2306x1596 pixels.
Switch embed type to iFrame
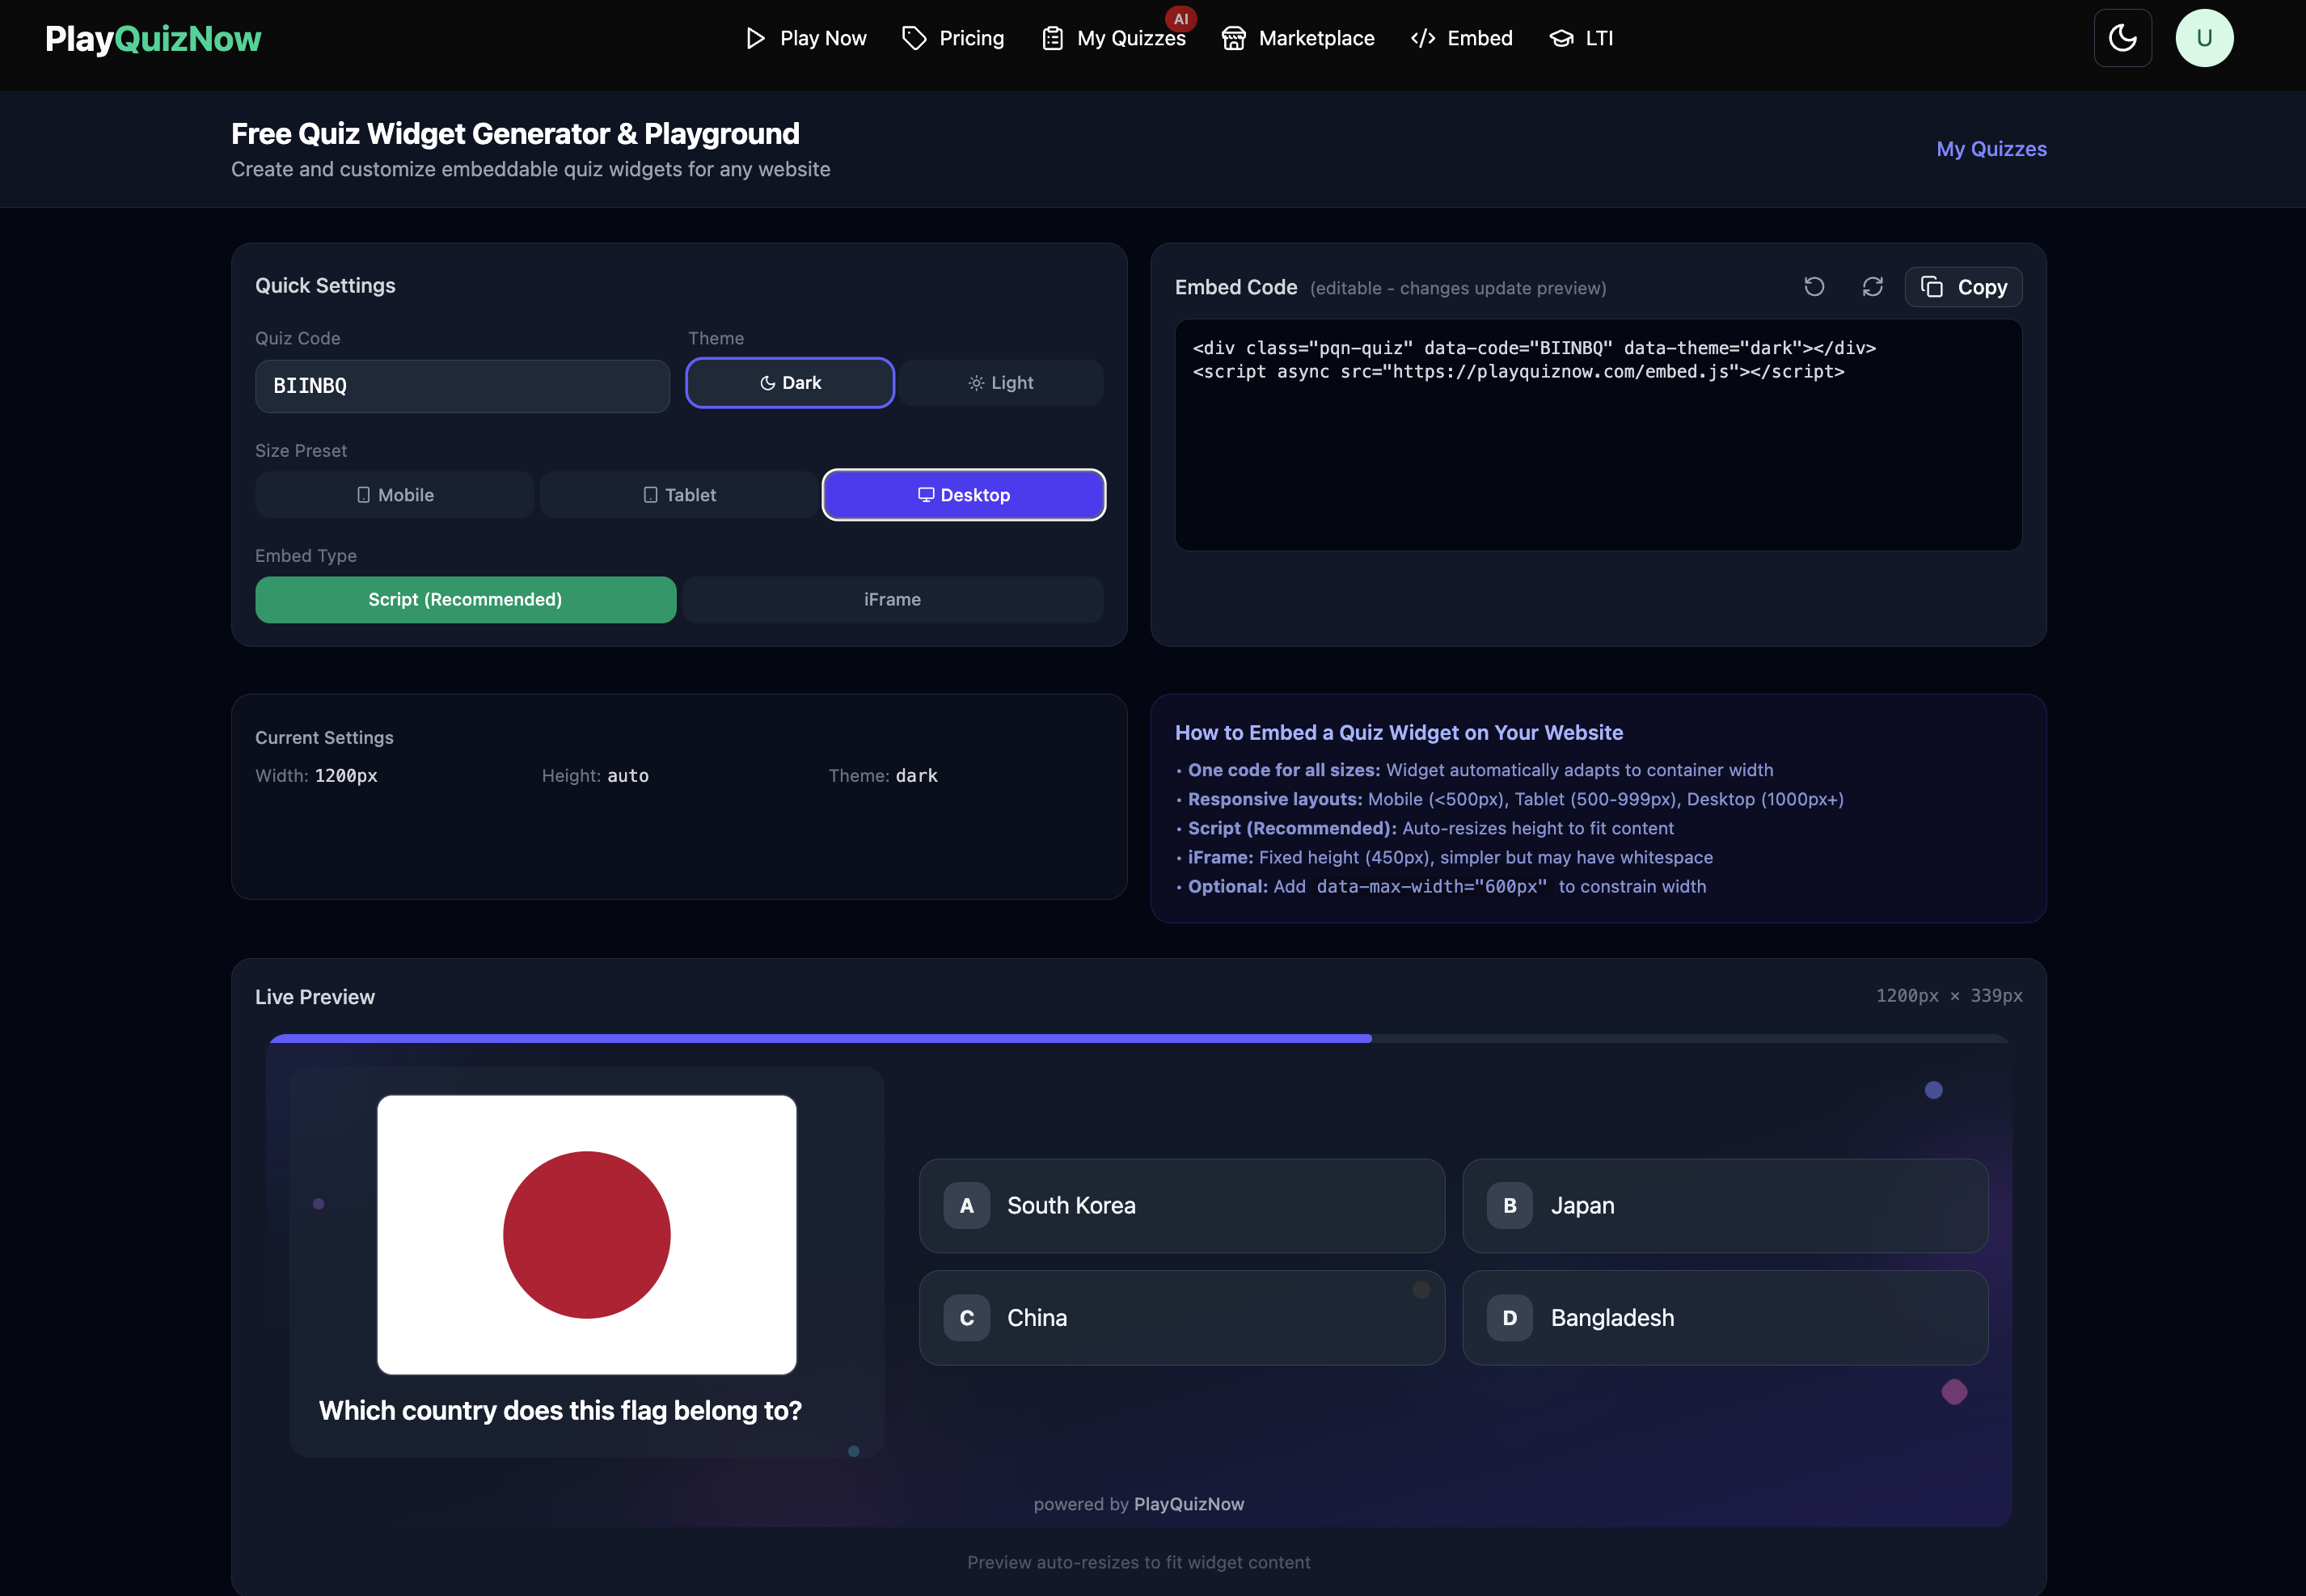pos(891,599)
